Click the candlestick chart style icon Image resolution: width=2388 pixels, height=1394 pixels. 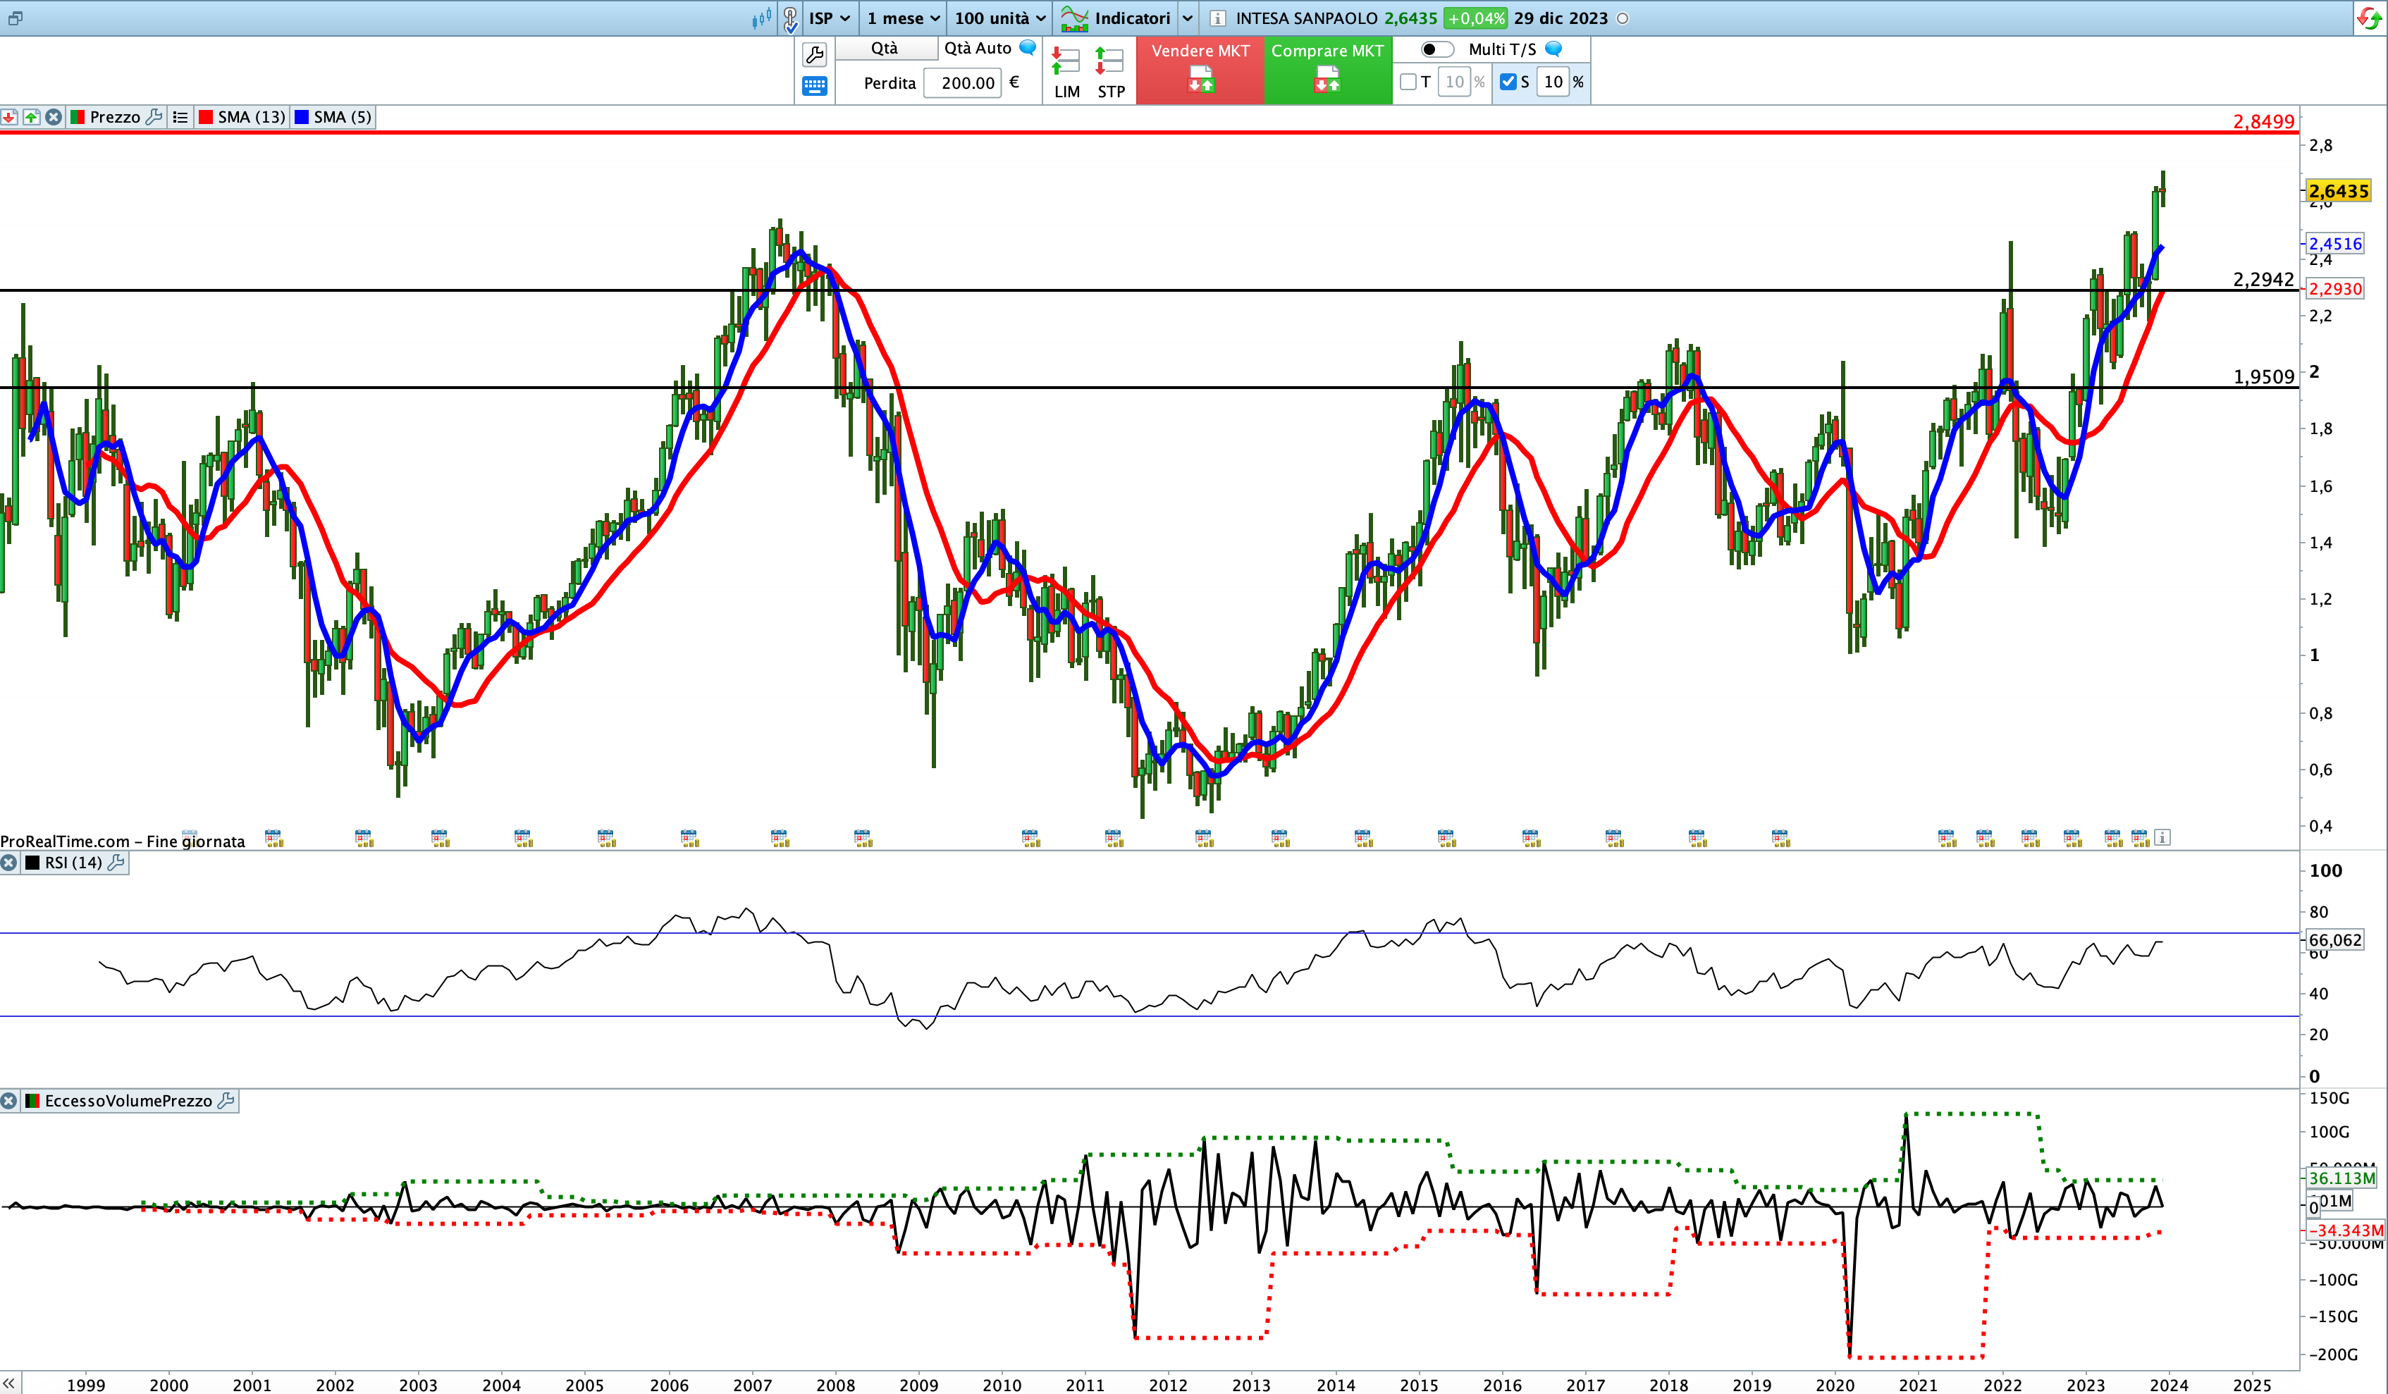point(761,18)
